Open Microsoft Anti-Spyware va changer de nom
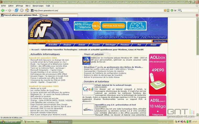The image size is (199, 124). (x=50, y=60)
